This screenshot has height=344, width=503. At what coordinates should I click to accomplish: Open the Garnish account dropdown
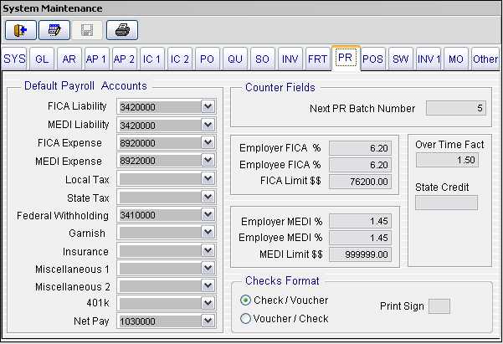point(208,233)
